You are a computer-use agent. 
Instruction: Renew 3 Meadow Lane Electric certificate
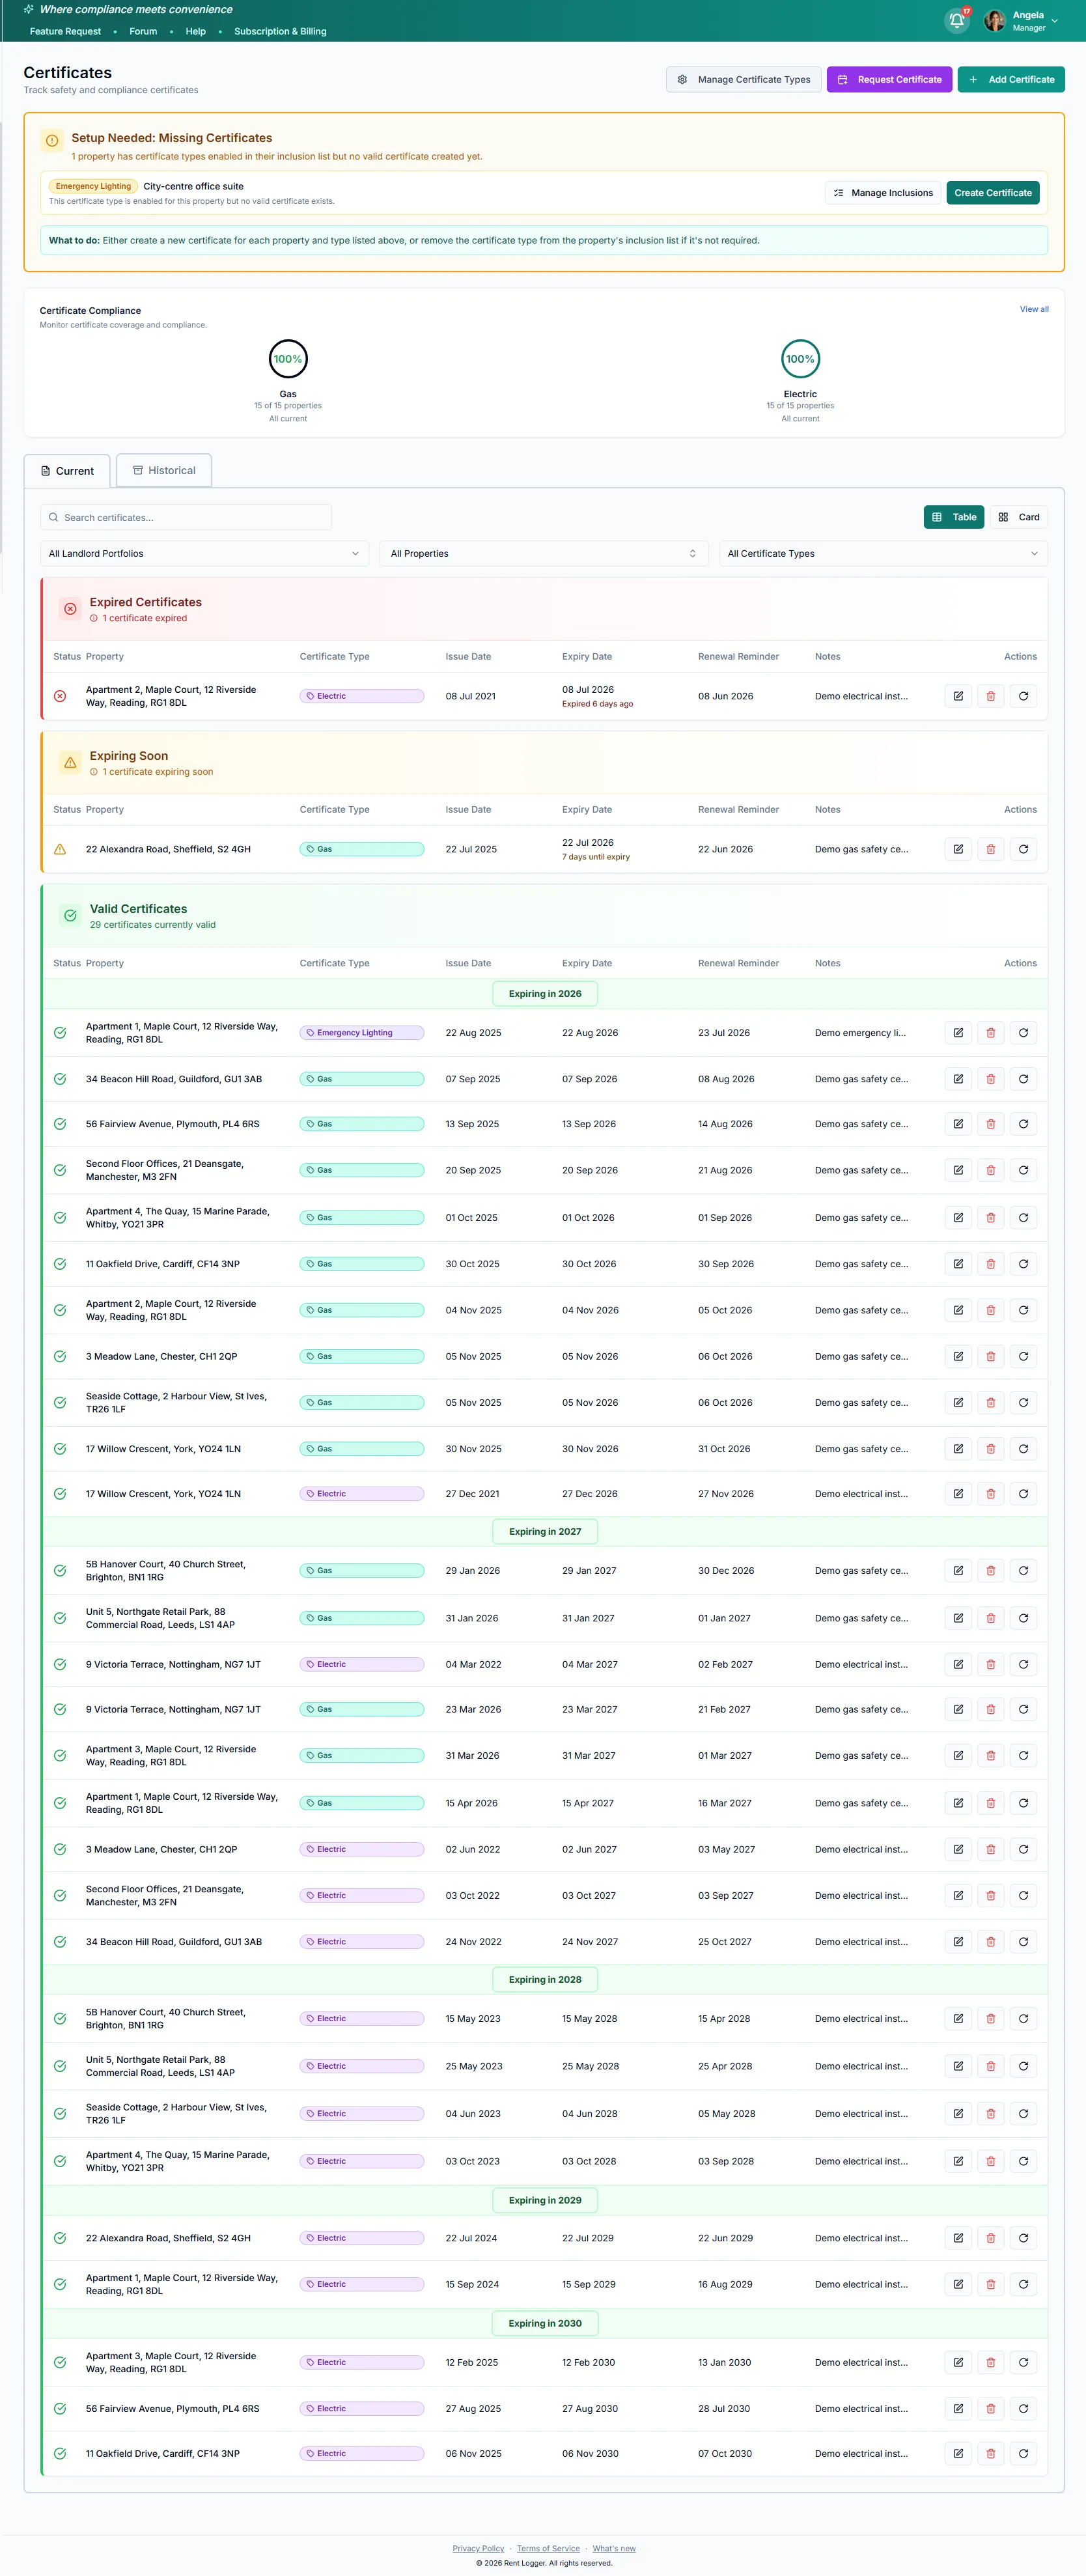click(1023, 1849)
